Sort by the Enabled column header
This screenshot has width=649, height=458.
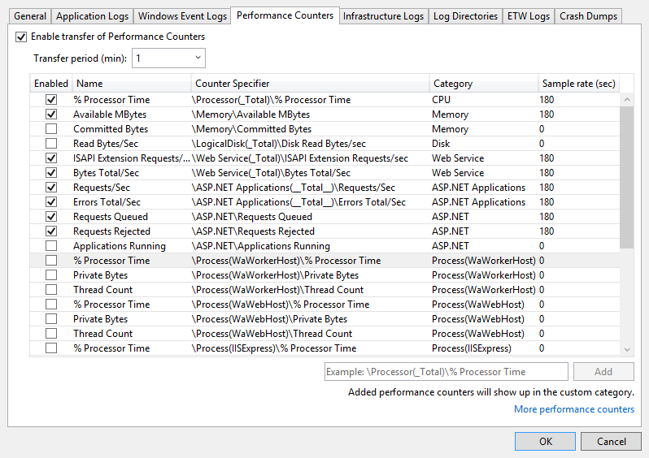[x=51, y=84]
